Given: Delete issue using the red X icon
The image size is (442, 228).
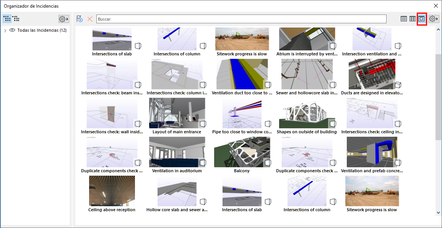Looking at the screenshot, I should (90, 19).
